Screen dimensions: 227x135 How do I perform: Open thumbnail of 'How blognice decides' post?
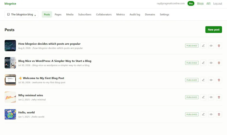[10, 45]
